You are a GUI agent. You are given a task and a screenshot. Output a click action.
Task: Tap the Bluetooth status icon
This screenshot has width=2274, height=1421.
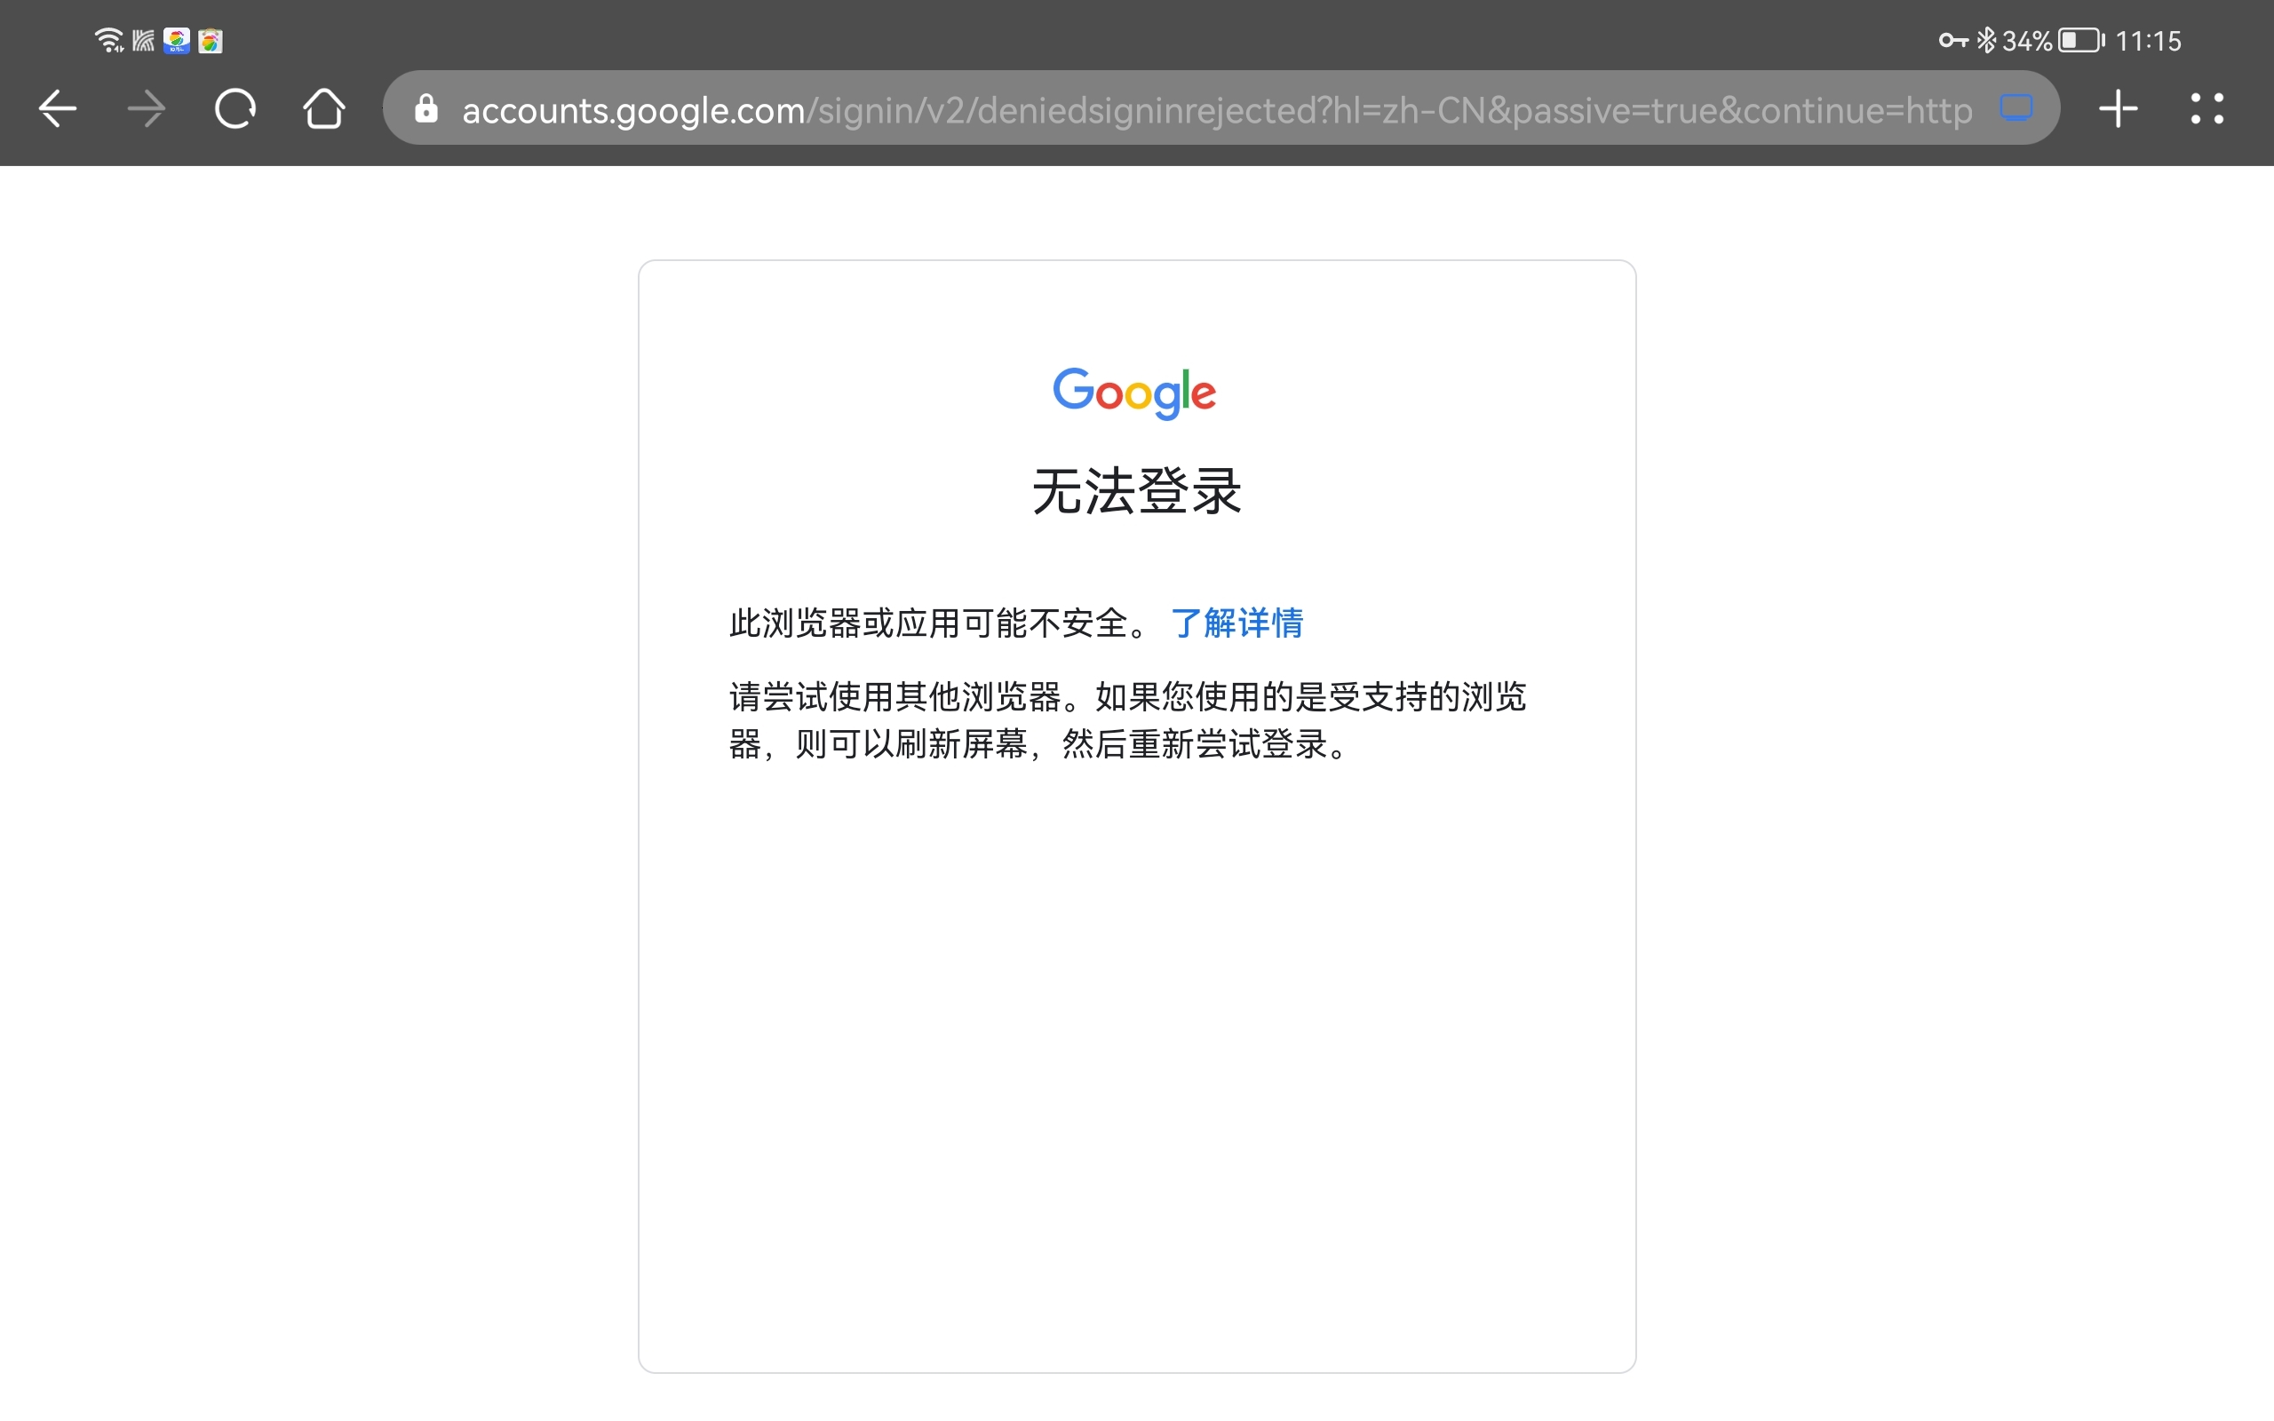[x=1985, y=41]
